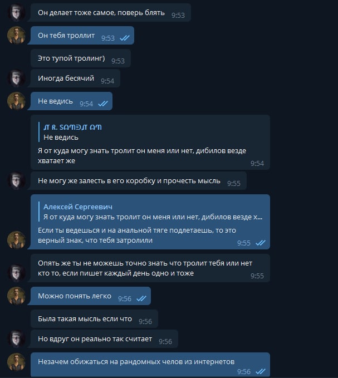Screen dimensions: 338x378
Task: Click avatar beside 'Он делает тоже самое' message
Action: 16,12
